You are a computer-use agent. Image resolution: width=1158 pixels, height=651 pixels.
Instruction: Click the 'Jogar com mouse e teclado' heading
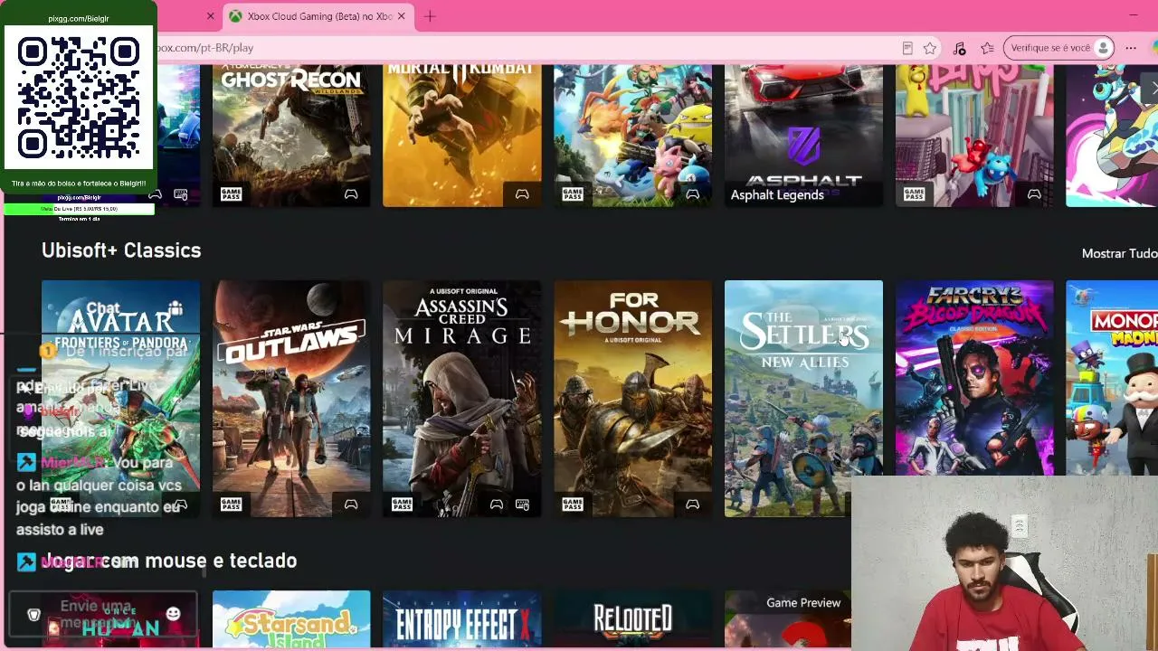tap(170, 561)
